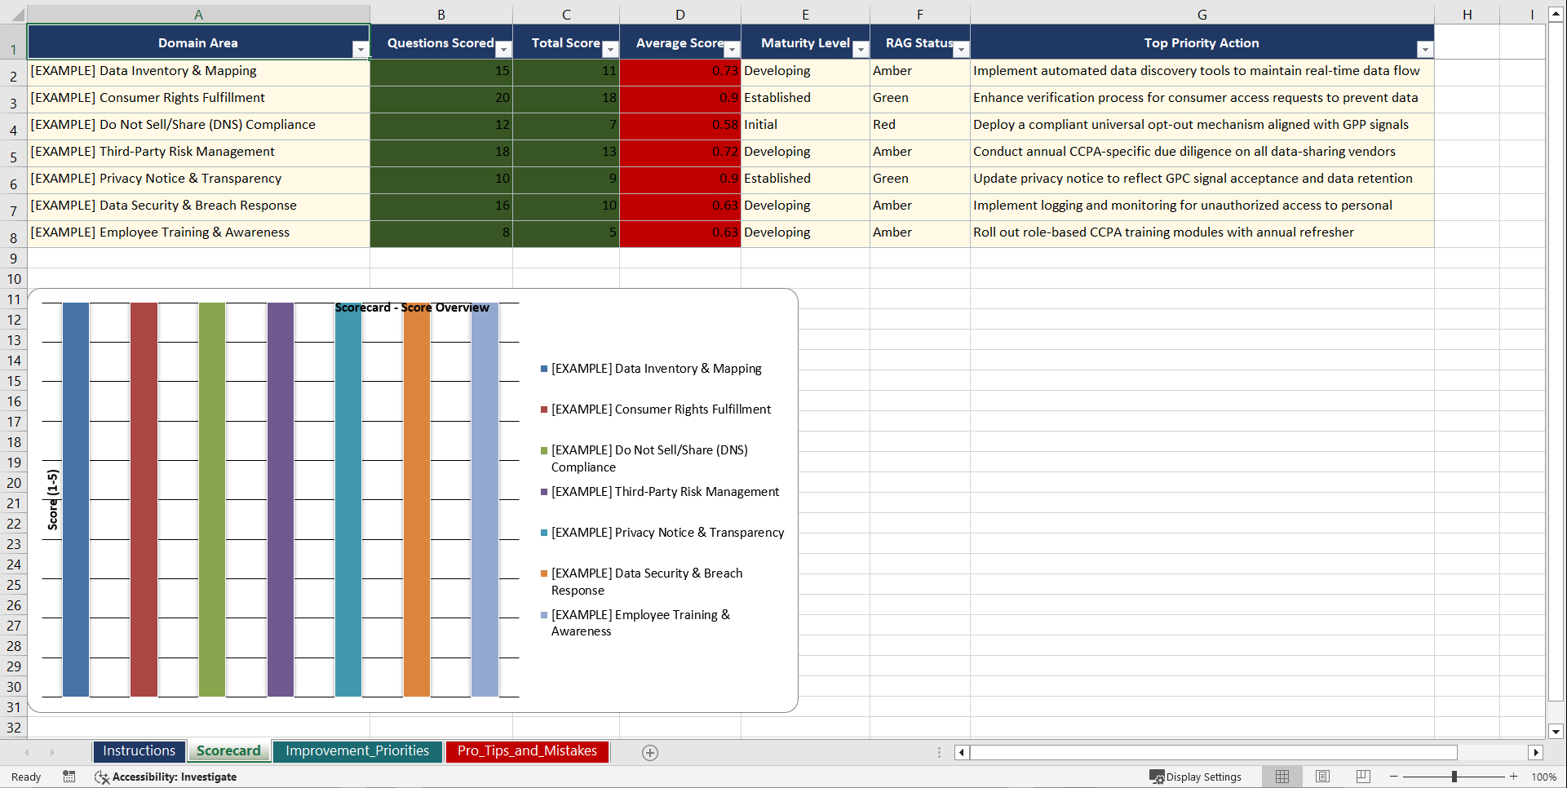
Task: Open the RAG Status filter dropdown
Action: [x=962, y=50]
